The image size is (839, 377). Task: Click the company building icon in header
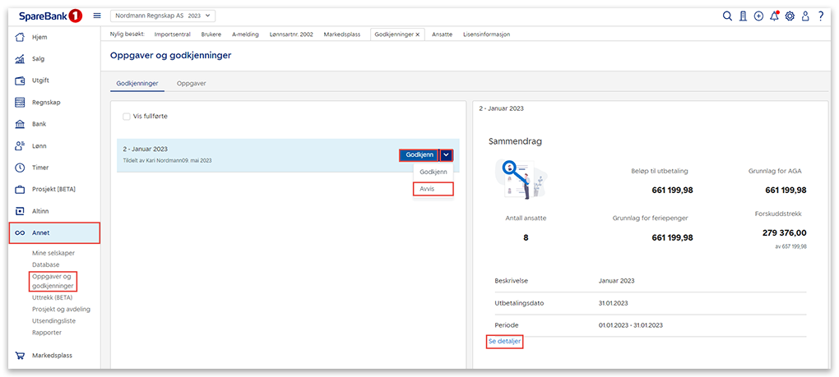point(743,16)
